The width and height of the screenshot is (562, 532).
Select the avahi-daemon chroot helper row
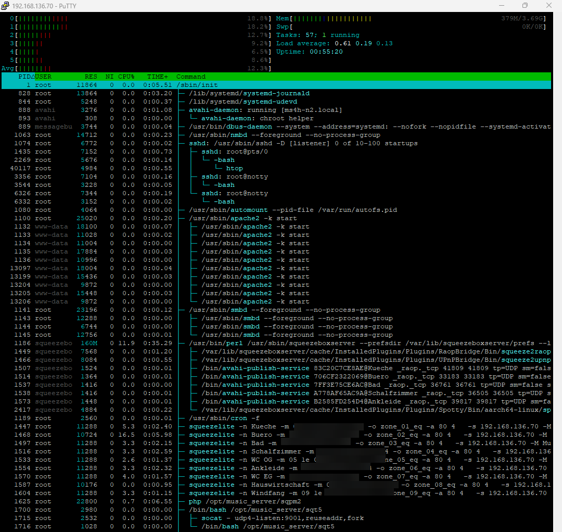point(276,118)
